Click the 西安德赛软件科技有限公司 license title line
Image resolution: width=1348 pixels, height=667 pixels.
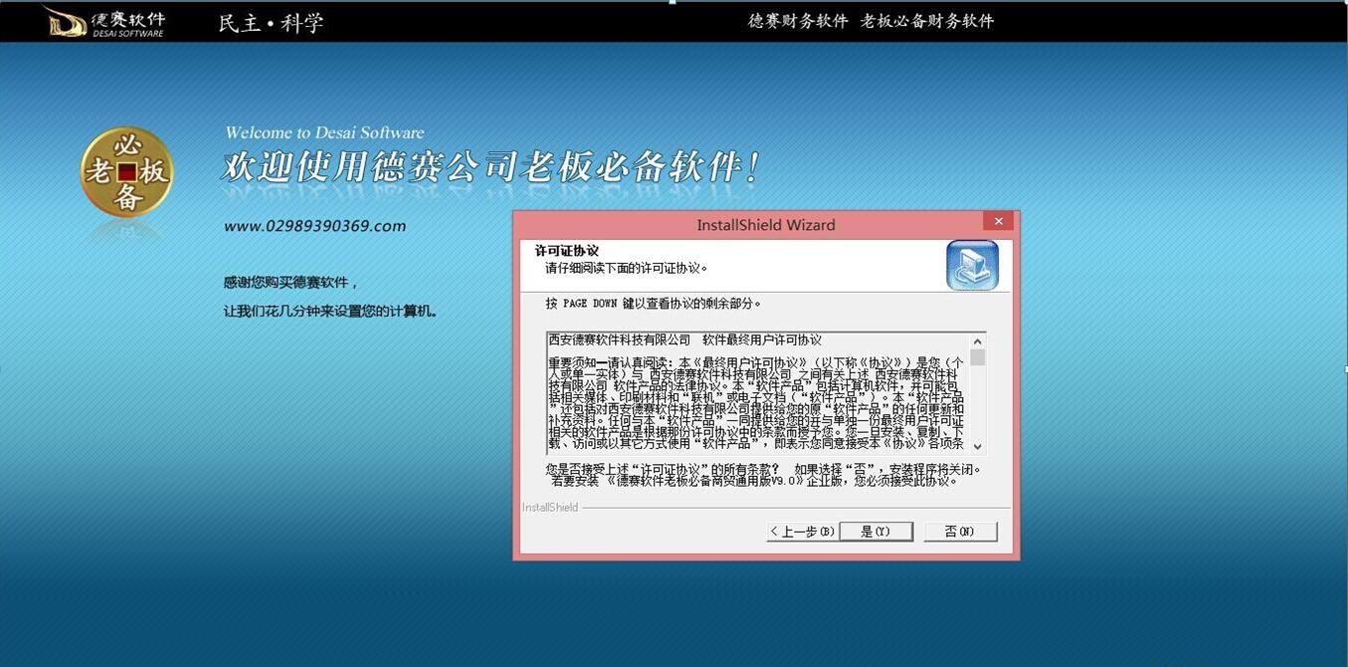pos(685,339)
